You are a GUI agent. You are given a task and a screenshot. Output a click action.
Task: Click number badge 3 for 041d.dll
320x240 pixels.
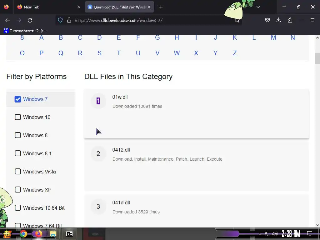pos(98,207)
